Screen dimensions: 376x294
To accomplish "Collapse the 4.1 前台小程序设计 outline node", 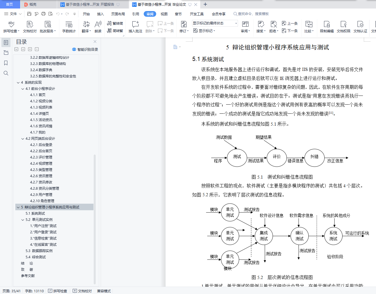I will 23,89.
